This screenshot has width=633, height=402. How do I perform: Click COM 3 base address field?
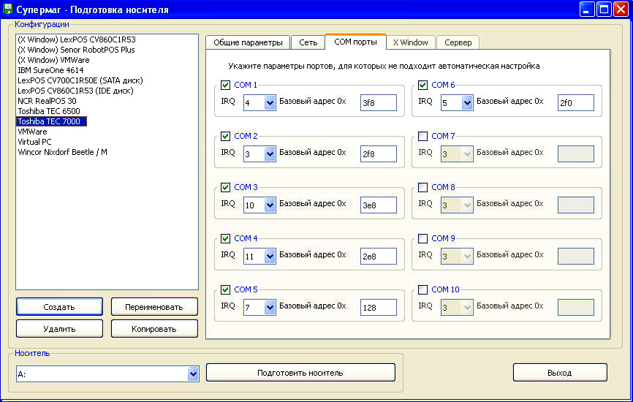click(378, 205)
